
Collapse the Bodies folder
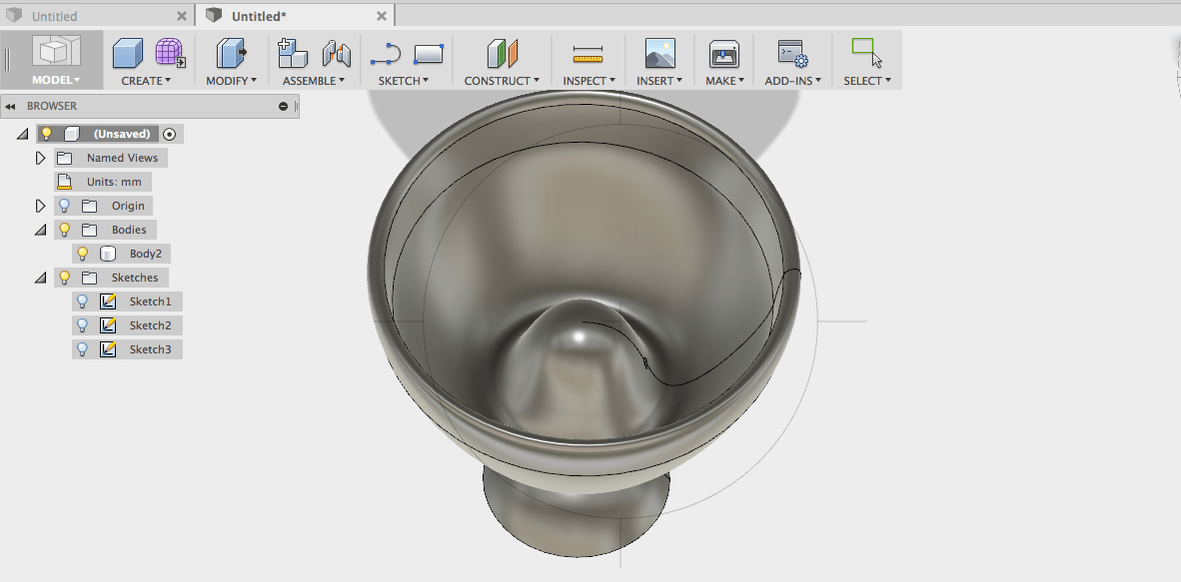[x=41, y=230]
